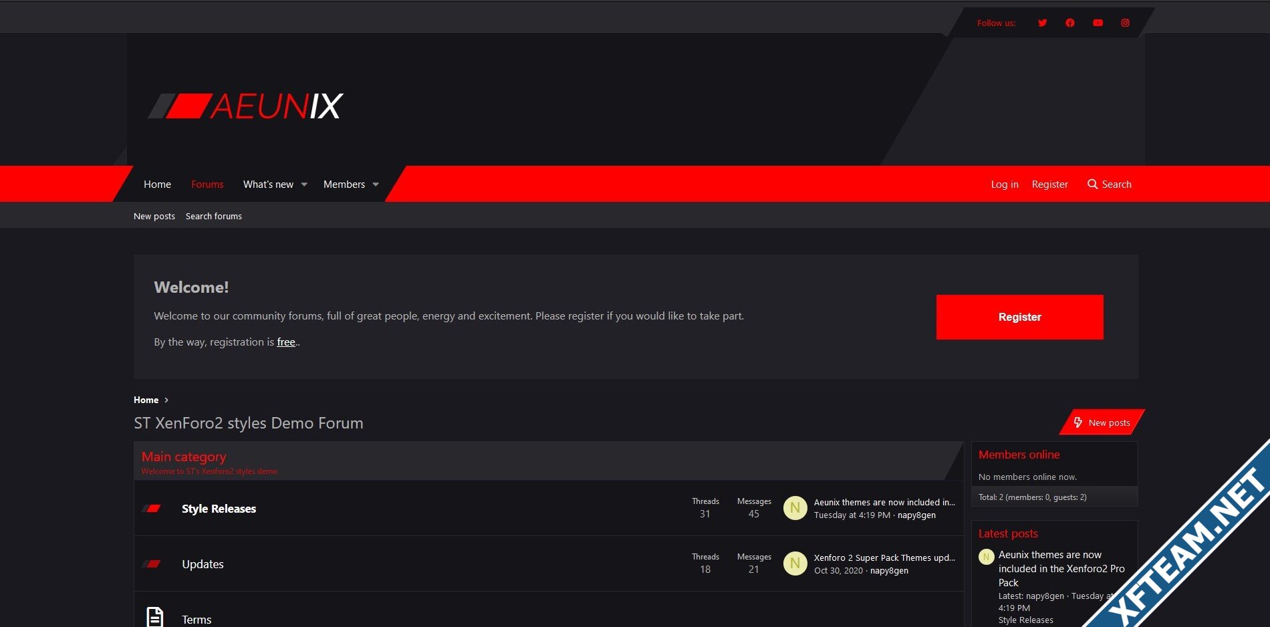1270x627 pixels.
Task: Open the YouTube follow icon
Action: click(x=1098, y=23)
